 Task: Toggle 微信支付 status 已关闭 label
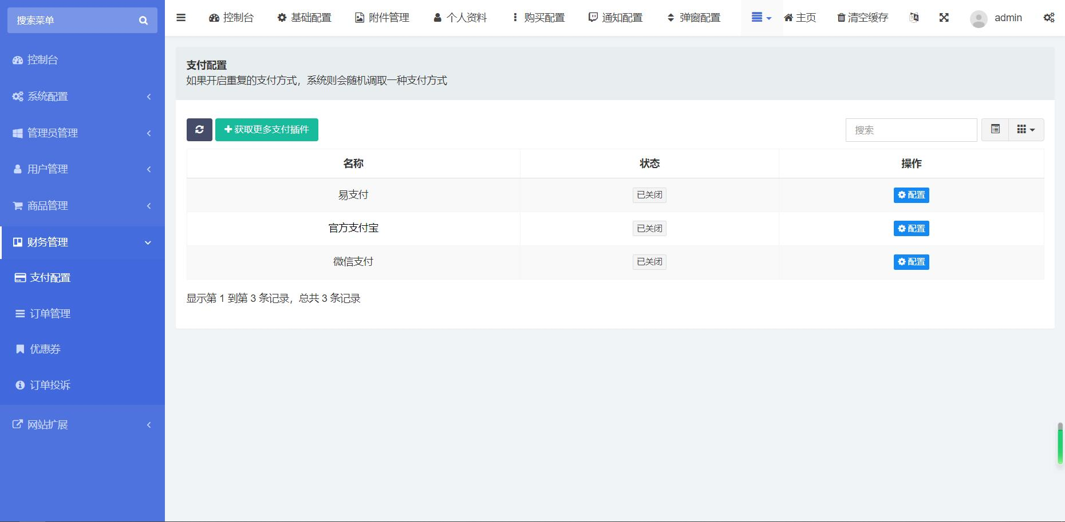click(x=649, y=262)
